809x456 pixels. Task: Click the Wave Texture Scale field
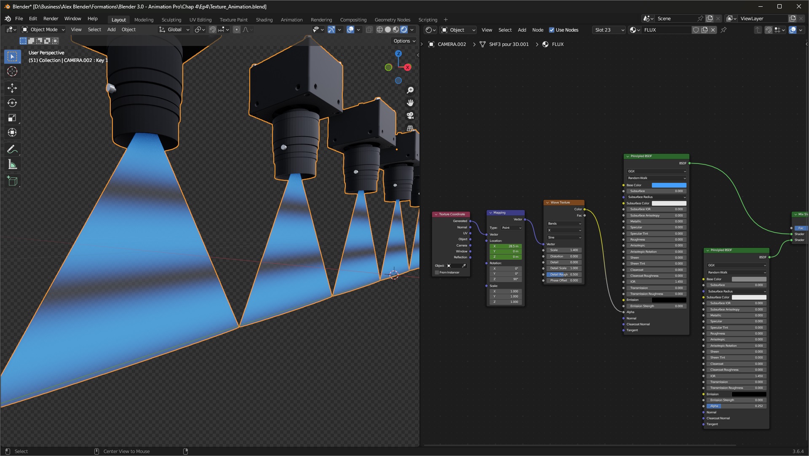tap(564, 250)
